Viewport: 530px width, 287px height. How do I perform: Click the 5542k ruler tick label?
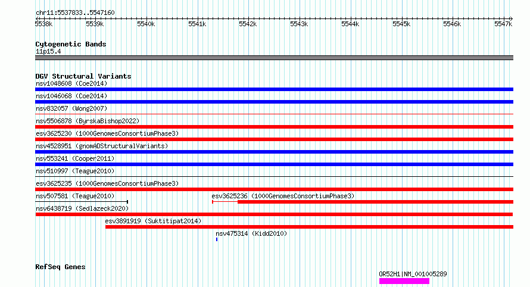[x=248, y=24]
